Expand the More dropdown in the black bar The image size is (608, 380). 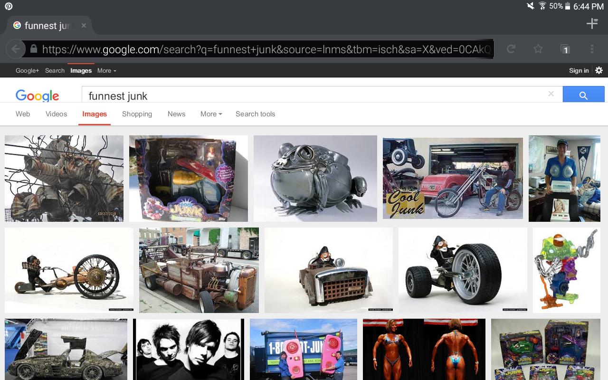106,70
